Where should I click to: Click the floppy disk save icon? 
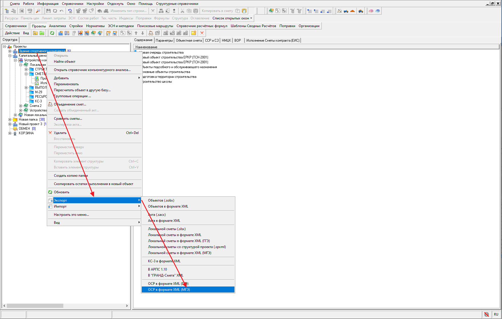tap(48, 11)
